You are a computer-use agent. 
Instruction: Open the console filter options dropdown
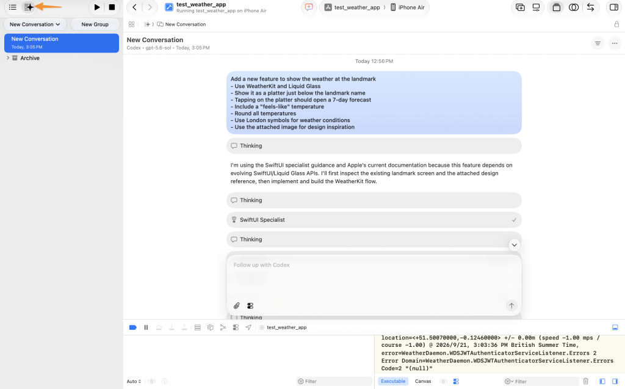click(509, 382)
